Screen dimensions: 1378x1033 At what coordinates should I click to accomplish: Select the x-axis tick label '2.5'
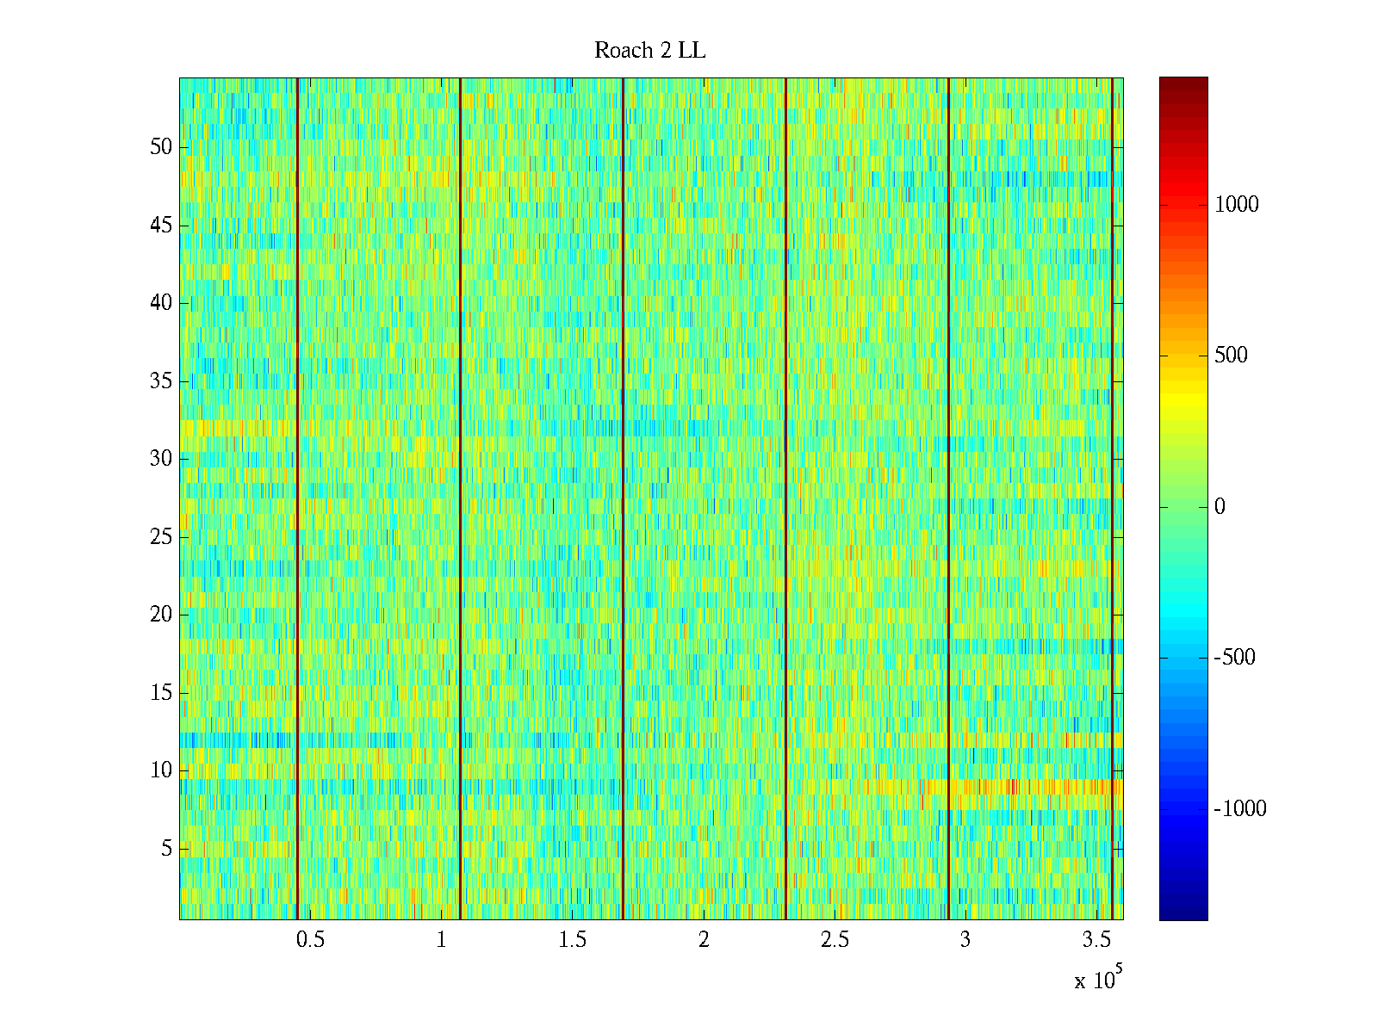835,940
